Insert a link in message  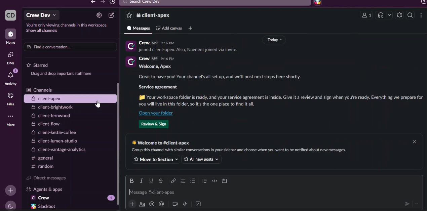tap(173, 181)
